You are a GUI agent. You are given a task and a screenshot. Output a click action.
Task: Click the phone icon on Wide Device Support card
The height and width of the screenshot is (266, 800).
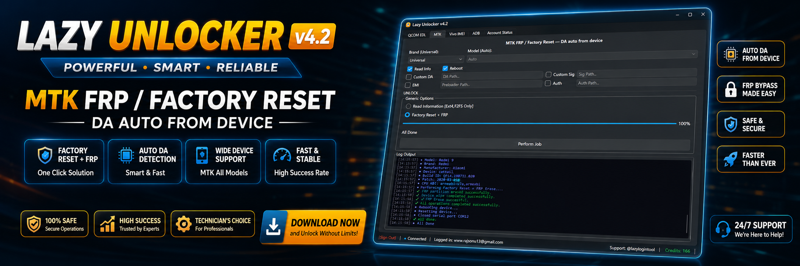click(202, 155)
